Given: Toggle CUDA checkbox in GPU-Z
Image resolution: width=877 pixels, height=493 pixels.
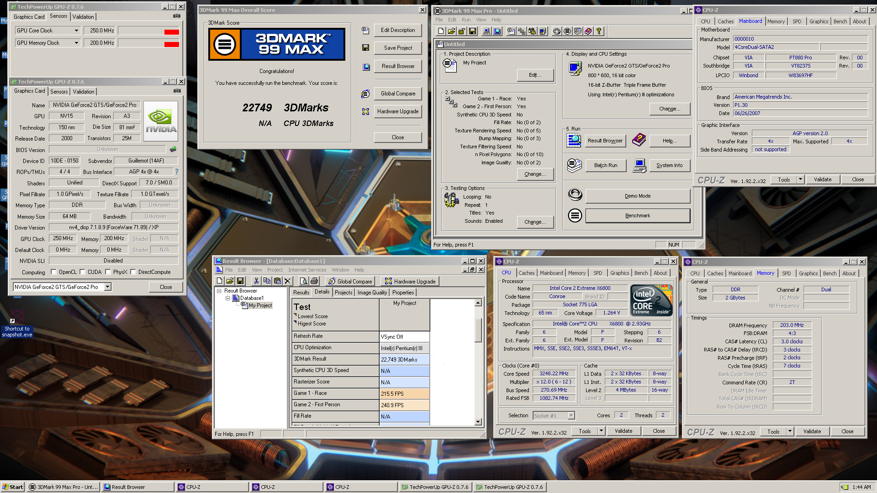Looking at the screenshot, I should [82, 272].
